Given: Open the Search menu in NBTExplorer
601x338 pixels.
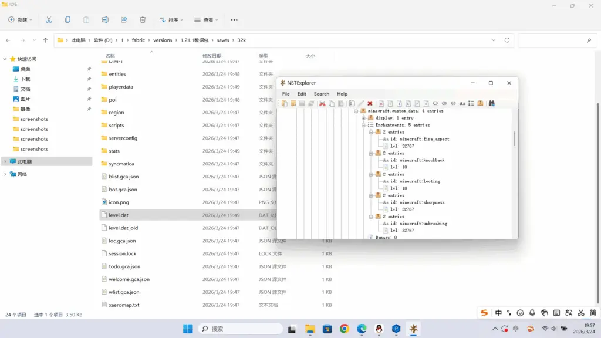Looking at the screenshot, I should pos(321,93).
